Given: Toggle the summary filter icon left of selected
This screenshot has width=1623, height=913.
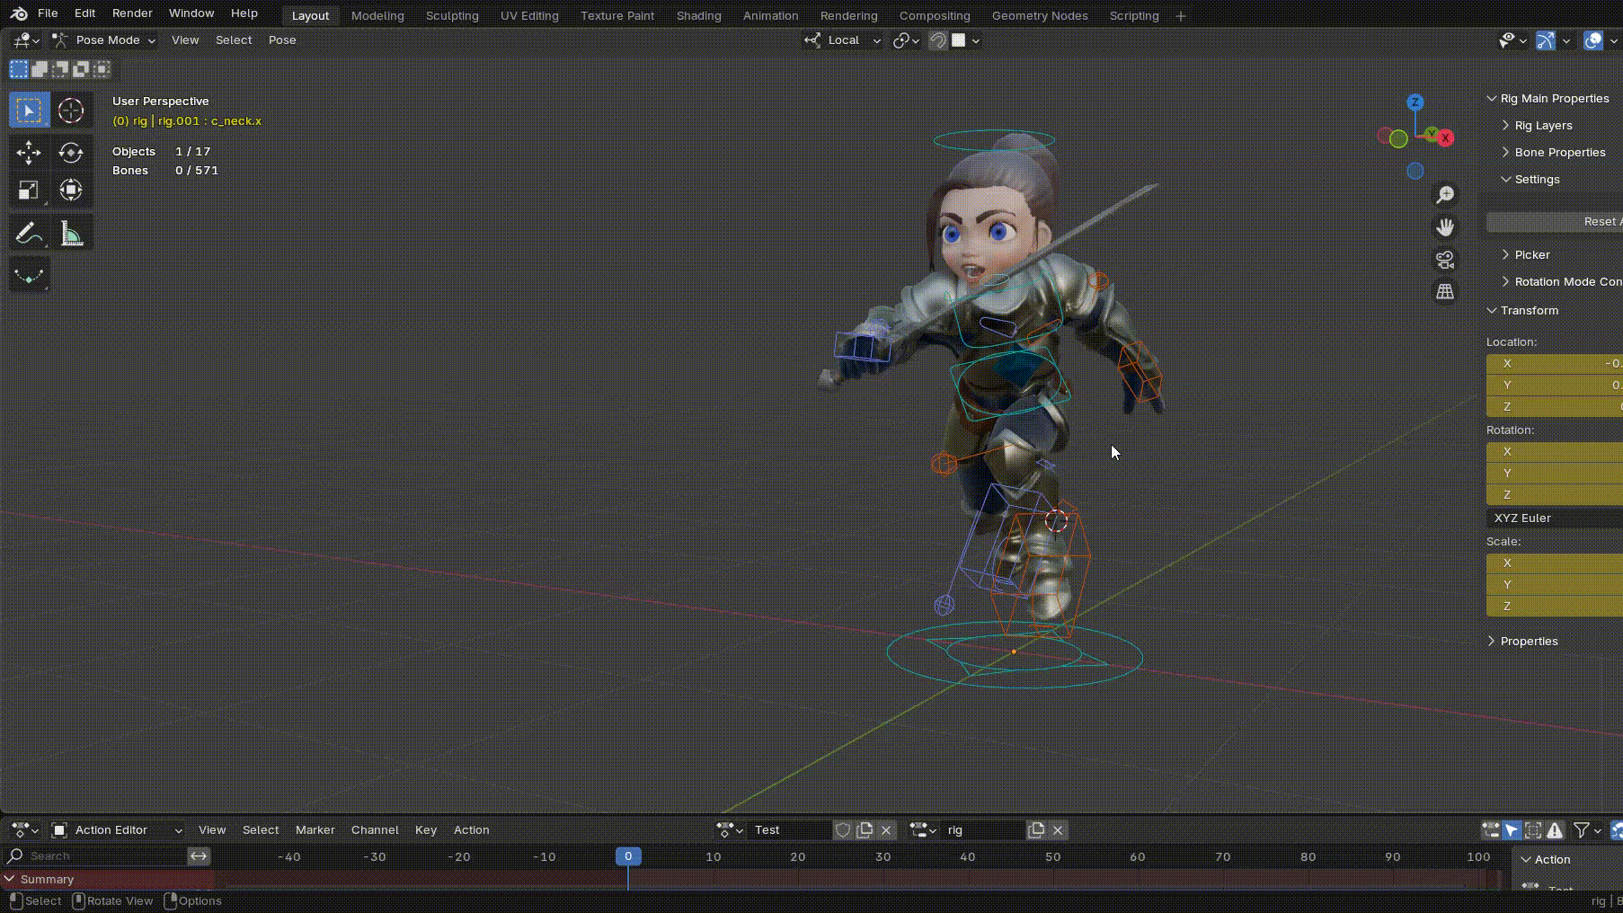Looking at the screenshot, I should tap(1490, 830).
